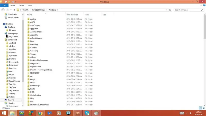Click the search magnifier icon
Screen dimensions: 206x116
202,10
